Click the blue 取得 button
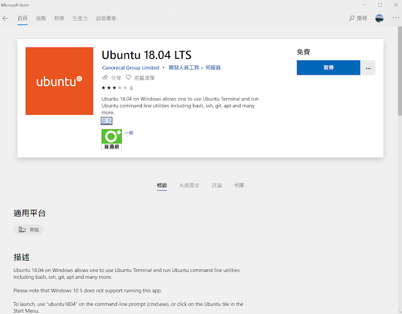This screenshot has height=314, width=402. coord(329,68)
